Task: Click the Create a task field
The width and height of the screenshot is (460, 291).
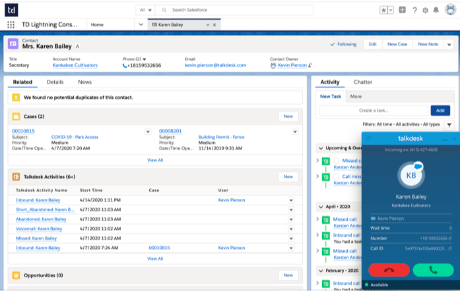Action: click(x=374, y=111)
